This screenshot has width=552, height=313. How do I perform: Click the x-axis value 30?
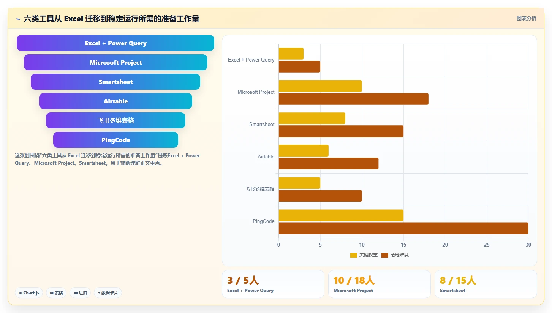[528, 245]
